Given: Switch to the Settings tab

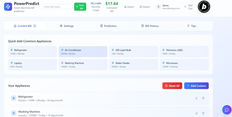Looking at the screenshot, I should pos(67,26).
